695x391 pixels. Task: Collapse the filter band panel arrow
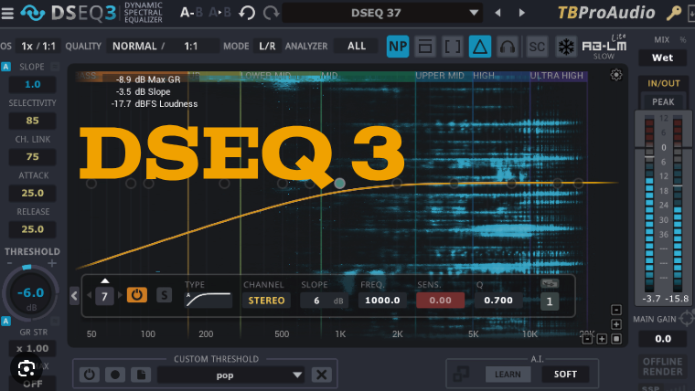point(74,296)
